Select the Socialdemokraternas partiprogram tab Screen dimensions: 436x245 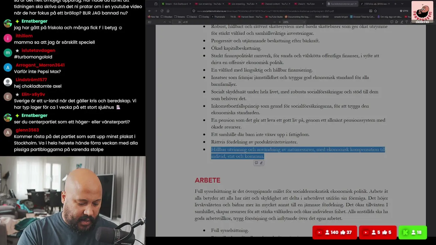[342, 4]
